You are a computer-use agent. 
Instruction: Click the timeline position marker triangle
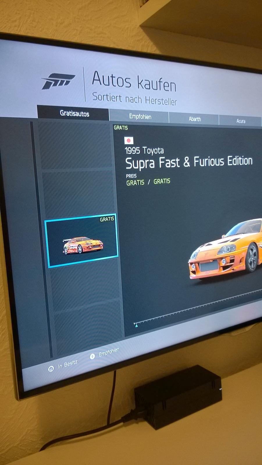(x=136, y=326)
